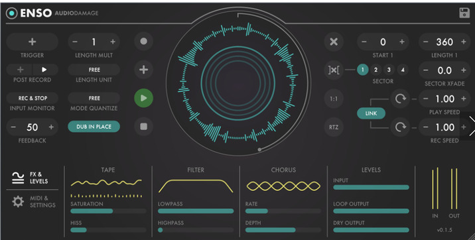Toggle the Dub In Place button

pyautogui.click(x=94, y=127)
